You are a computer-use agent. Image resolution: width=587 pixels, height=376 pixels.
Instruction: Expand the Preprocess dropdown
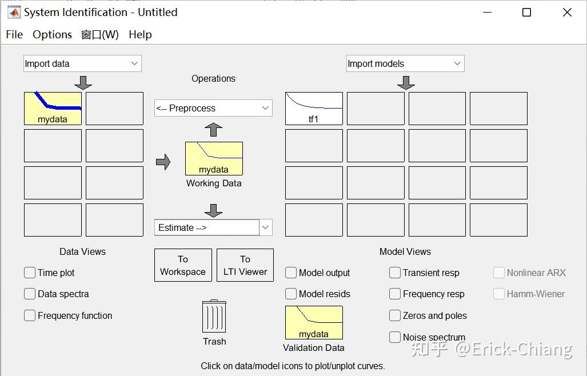(213, 108)
